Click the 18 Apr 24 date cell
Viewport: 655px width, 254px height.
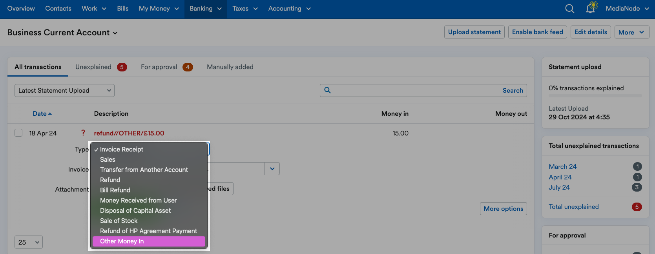click(43, 133)
